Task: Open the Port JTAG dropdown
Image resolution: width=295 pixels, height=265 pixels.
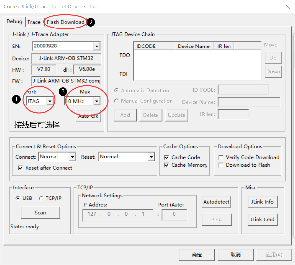Action: point(50,101)
